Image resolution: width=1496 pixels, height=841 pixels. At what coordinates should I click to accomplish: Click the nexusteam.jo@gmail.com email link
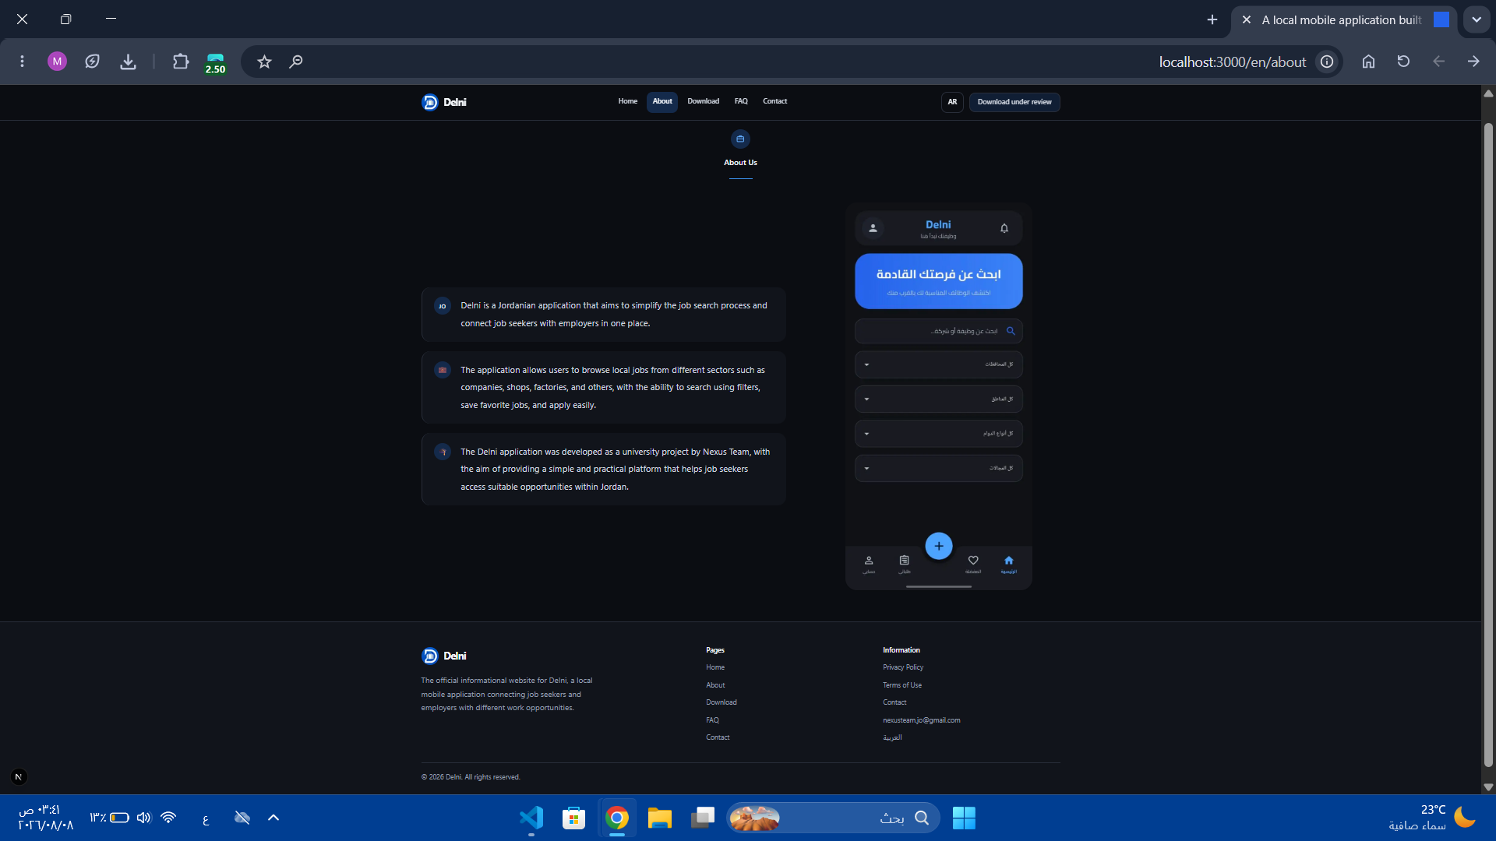coord(922,720)
